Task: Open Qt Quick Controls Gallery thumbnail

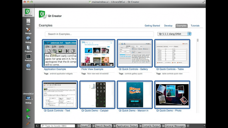Action: point(135,53)
